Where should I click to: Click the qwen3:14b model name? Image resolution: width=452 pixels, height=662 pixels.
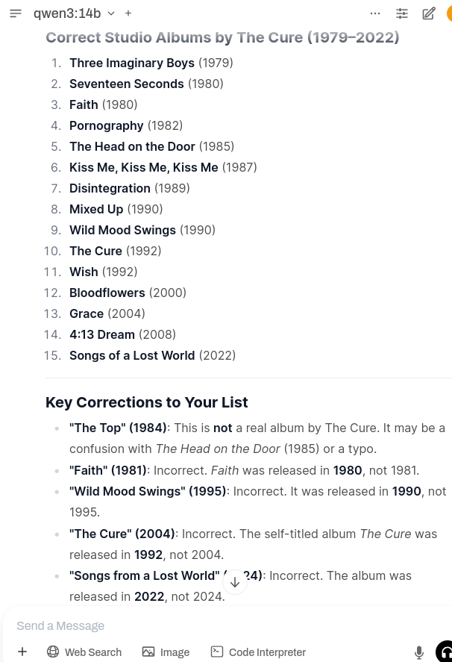point(67,13)
